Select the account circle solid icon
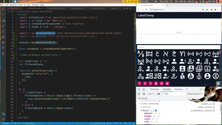 [208, 76]
